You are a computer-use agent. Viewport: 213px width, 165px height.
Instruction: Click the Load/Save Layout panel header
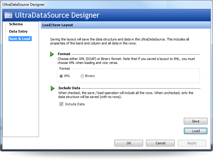point(126,25)
